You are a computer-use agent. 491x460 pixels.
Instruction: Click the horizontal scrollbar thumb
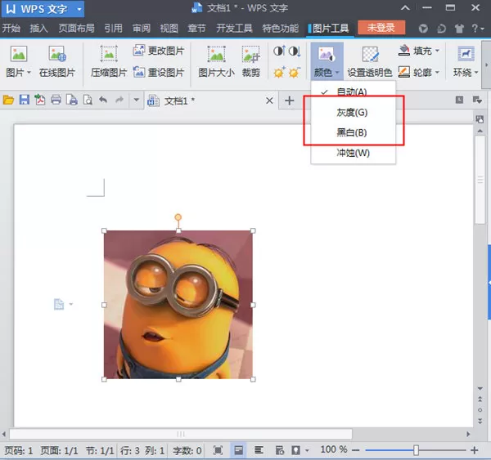click(181, 434)
